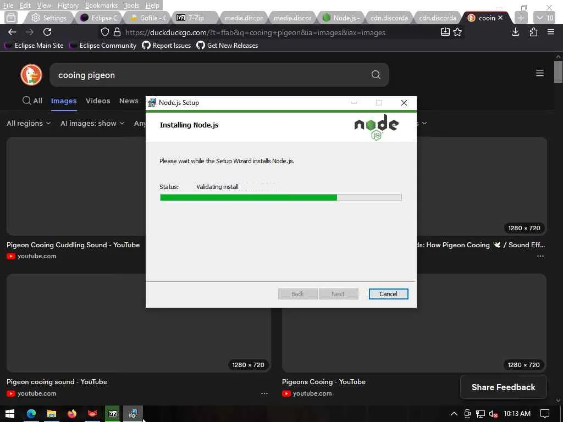Switch to the 7-Zip browser tab
Viewport: 563px width, 422px height.
(x=196, y=18)
